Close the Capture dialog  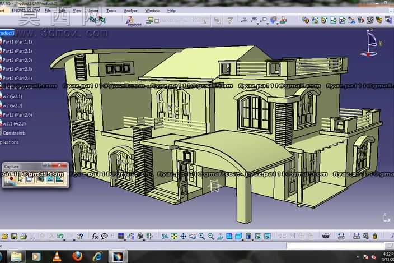[60, 165]
